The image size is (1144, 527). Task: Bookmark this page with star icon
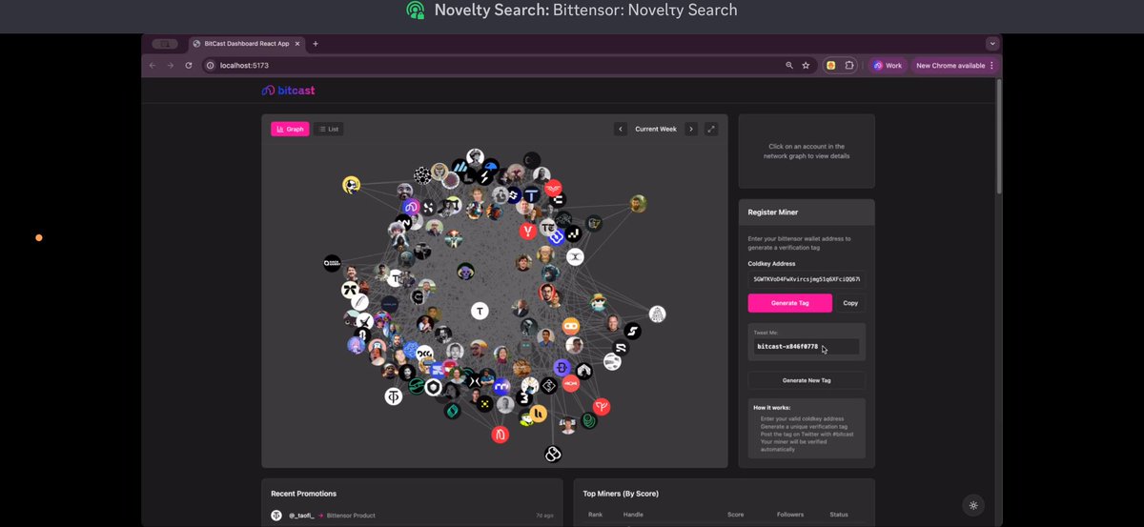(x=806, y=65)
